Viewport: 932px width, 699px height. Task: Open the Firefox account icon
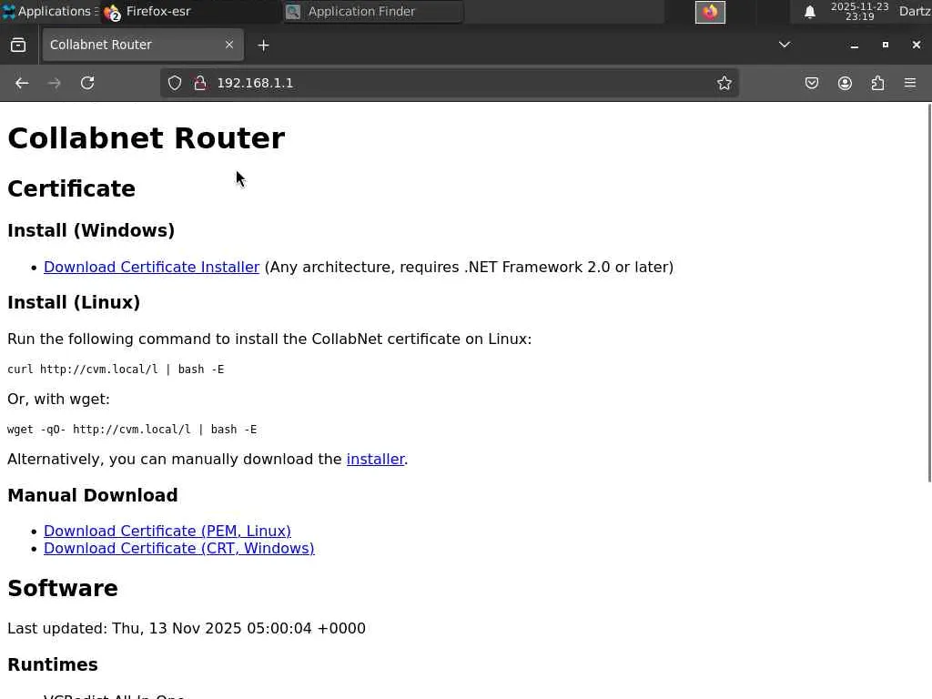(845, 83)
